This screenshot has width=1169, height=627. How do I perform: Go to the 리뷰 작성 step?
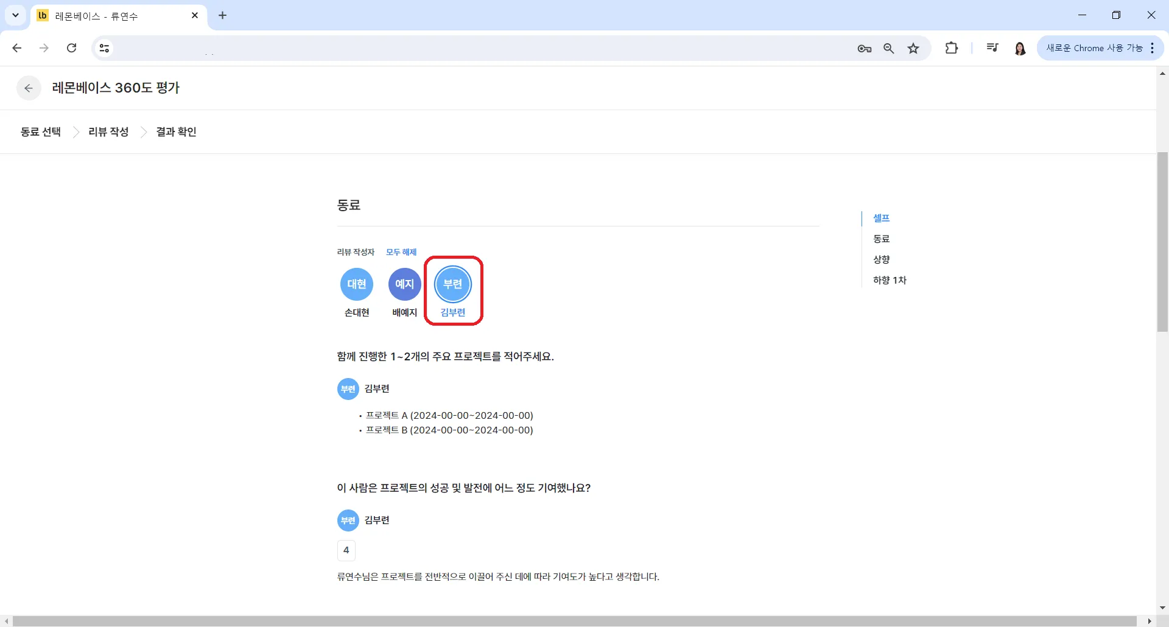pos(108,132)
